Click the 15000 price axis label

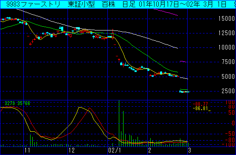227,19
